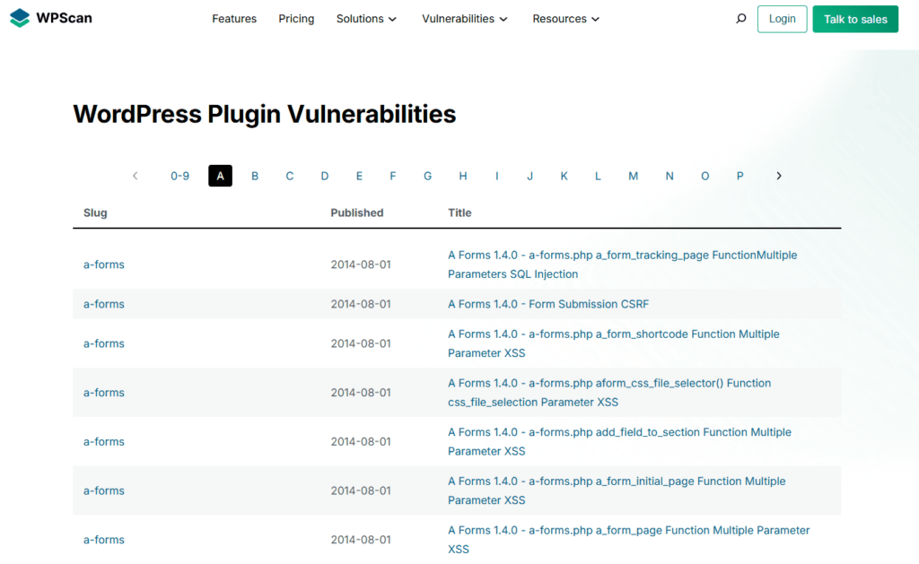The height and width of the screenshot is (564, 919).
Task: Select the letter B filter tab
Action: pos(255,176)
